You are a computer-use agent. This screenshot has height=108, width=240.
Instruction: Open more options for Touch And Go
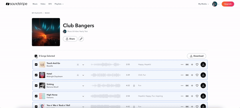click(x=182, y=64)
